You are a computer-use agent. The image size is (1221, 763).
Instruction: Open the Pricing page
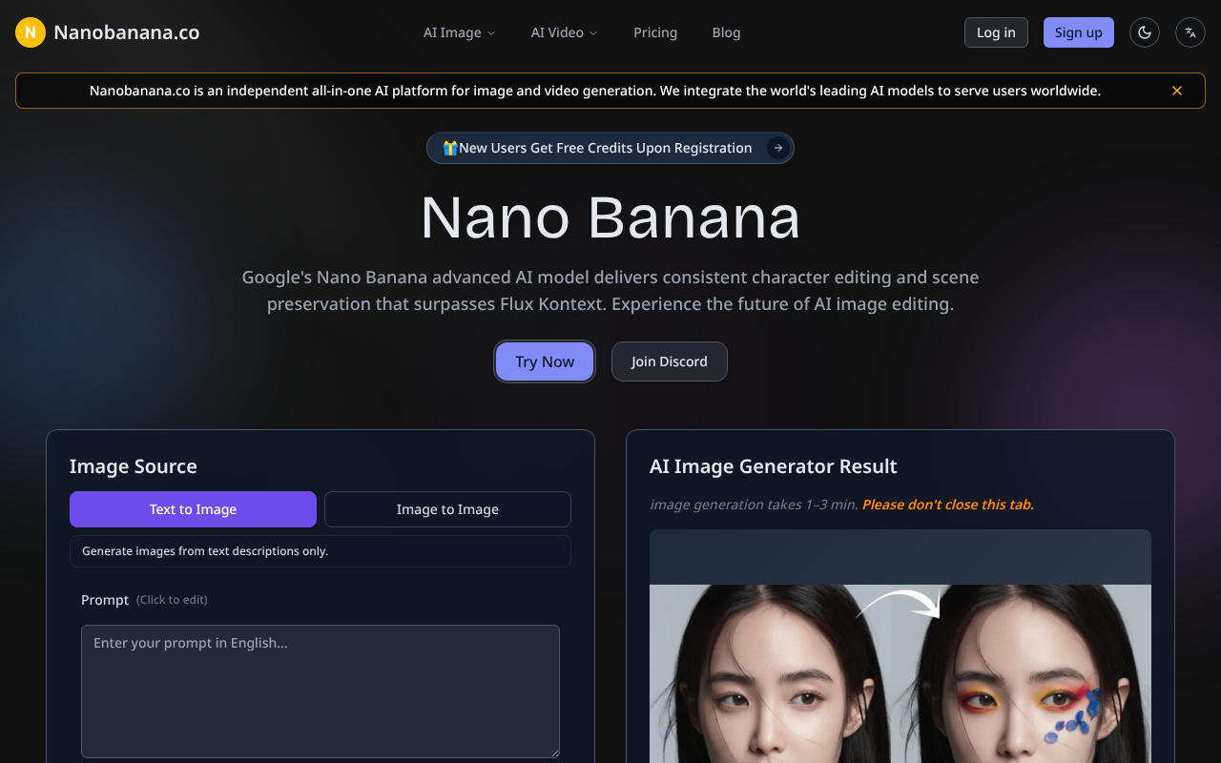click(x=655, y=31)
